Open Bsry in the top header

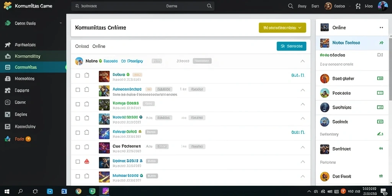[x=302, y=6]
